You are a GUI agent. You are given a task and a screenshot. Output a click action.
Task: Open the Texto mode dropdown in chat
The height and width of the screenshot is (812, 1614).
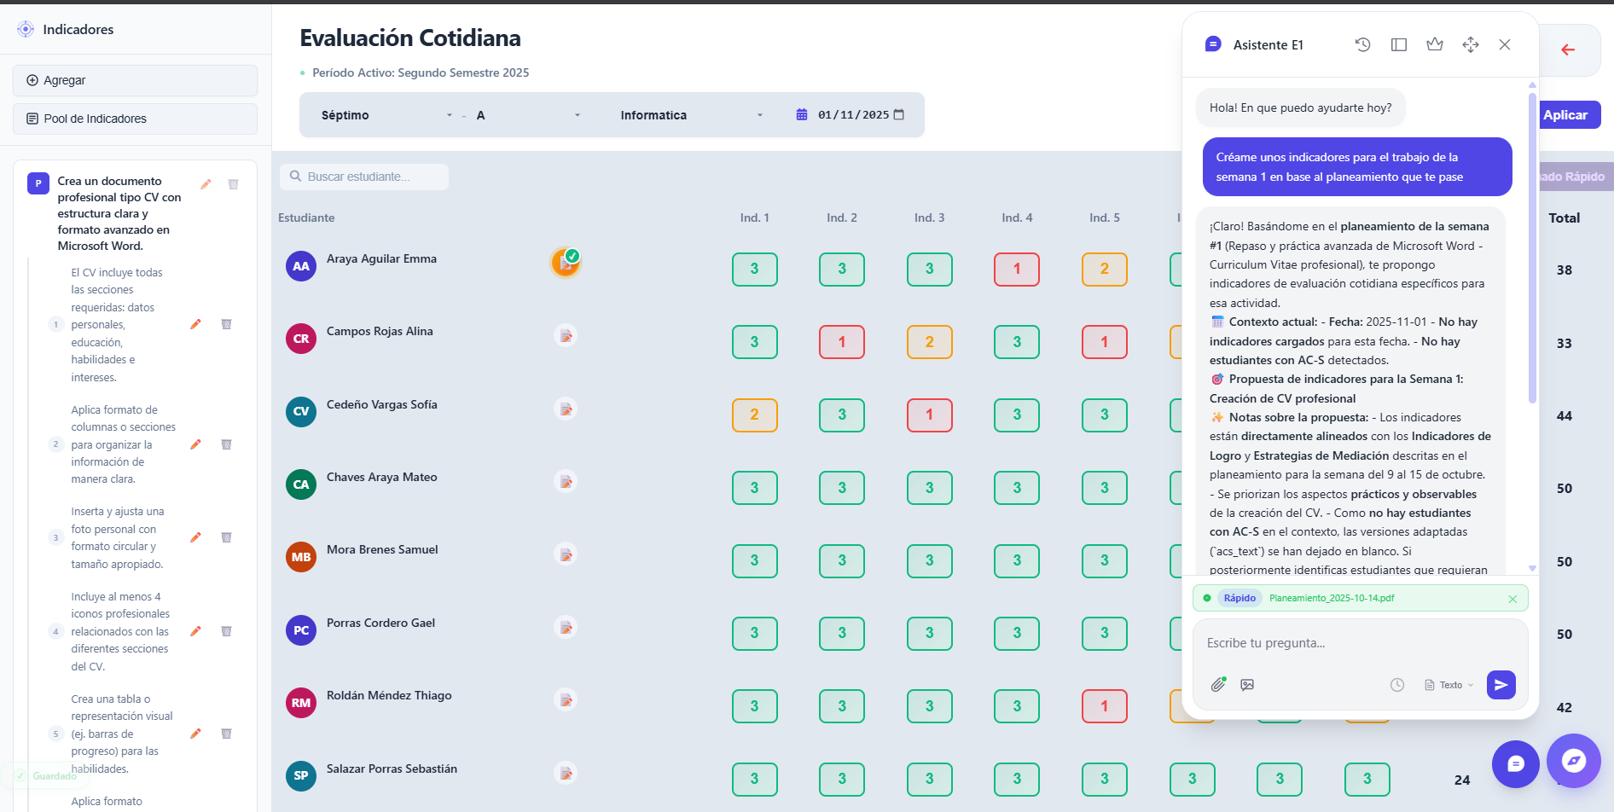(1449, 685)
